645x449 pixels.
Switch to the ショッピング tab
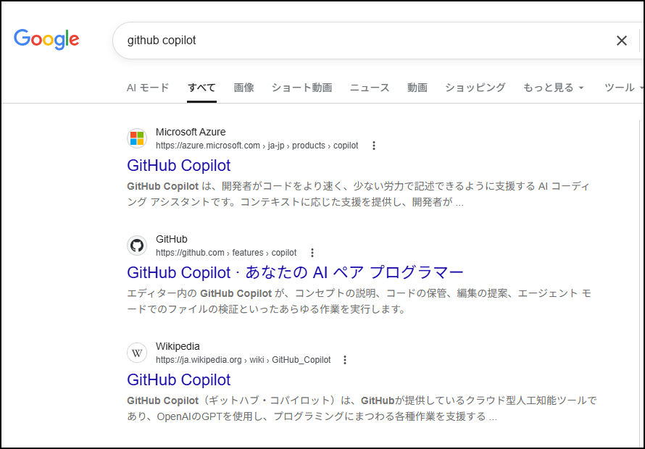click(475, 88)
